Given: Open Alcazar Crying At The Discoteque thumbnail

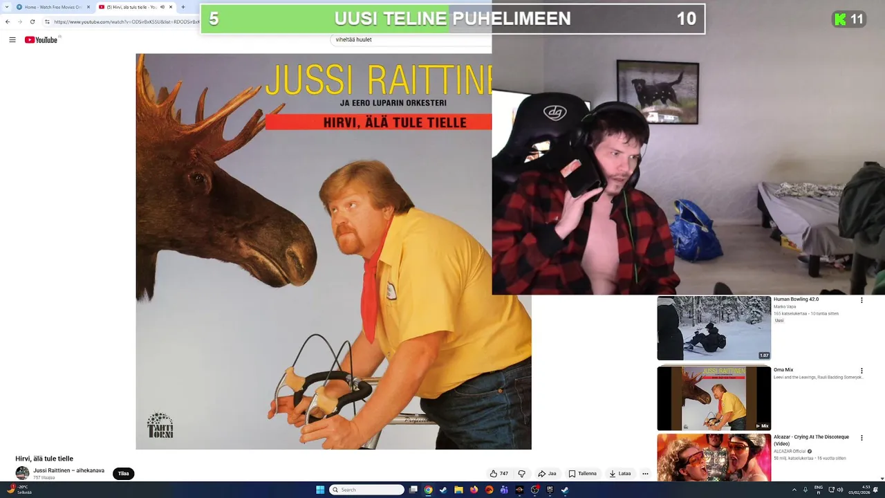Looking at the screenshot, I should click(714, 458).
